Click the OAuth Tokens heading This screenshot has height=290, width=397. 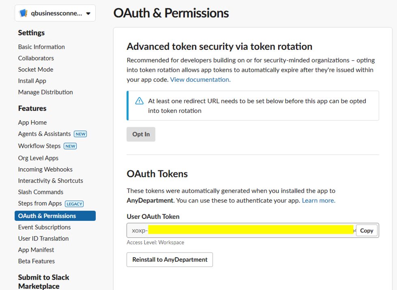tap(157, 174)
